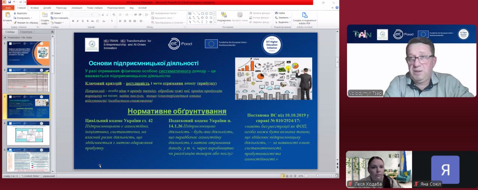Click the decrease indent icon
The image size is (478, 190).
pos(135,15)
